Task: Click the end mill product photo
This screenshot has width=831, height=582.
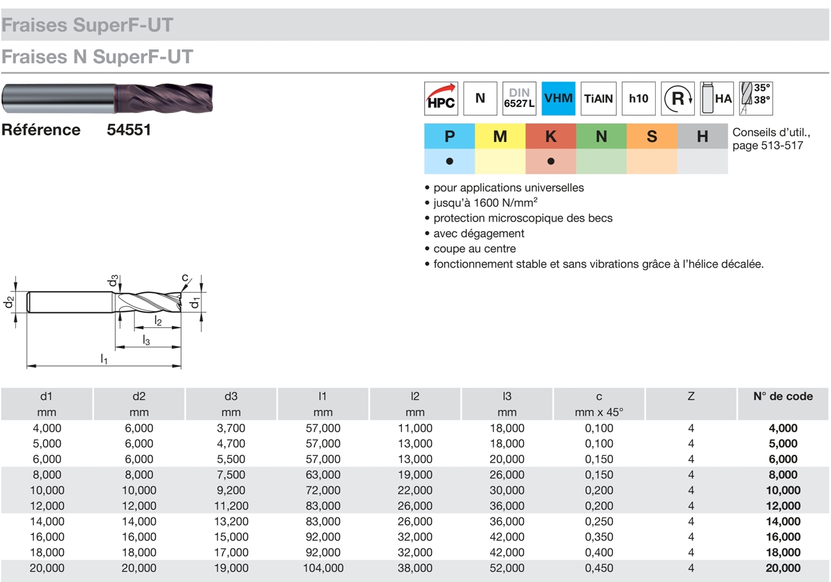Action: tap(107, 100)
